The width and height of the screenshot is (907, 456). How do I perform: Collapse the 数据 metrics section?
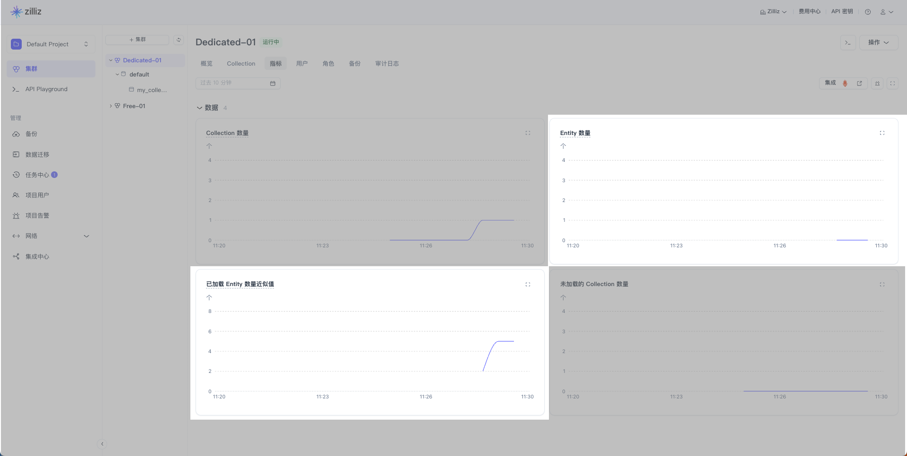tap(199, 108)
